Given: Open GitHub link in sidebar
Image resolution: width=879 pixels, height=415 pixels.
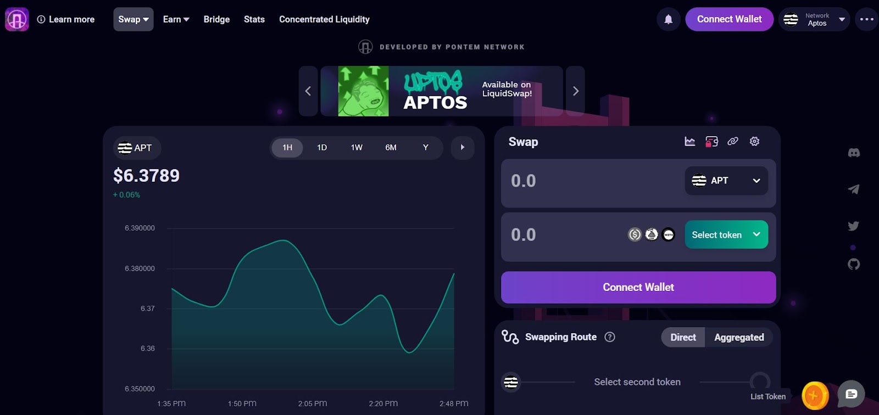Looking at the screenshot, I should point(854,265).
